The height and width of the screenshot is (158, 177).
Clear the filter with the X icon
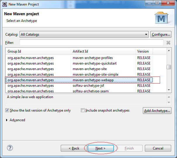tap(168, 43)
